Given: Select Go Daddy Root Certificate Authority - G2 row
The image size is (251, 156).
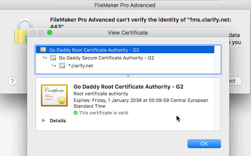Looking at the screenshot, I should tap(125, 50).
